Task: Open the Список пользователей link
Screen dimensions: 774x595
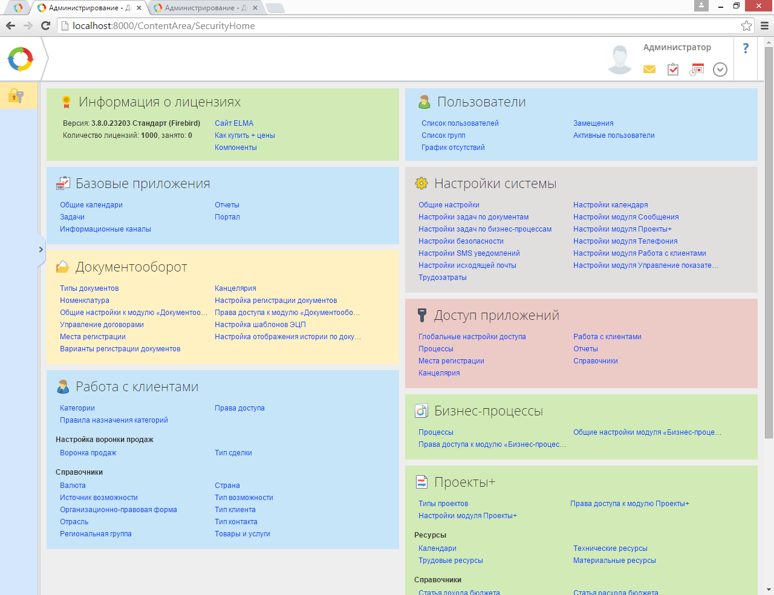Action: (x=460, y=123)
